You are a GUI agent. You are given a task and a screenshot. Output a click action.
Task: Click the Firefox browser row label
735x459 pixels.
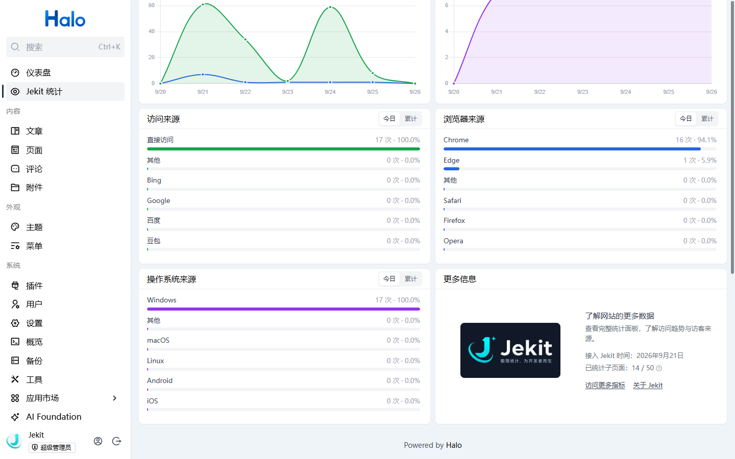tap(454, 221)
